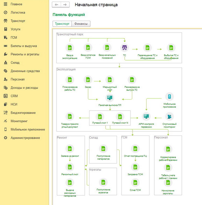Open Спутниковый мониторинг icon
202x205 pixels.
coord(169,116)
